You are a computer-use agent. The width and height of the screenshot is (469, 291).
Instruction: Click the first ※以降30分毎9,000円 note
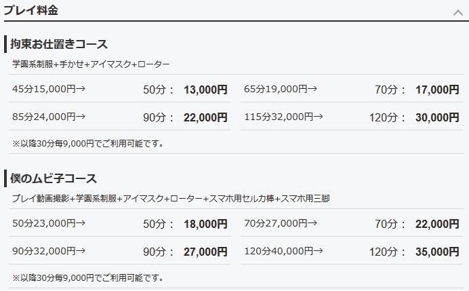click(x=88, y=143)
